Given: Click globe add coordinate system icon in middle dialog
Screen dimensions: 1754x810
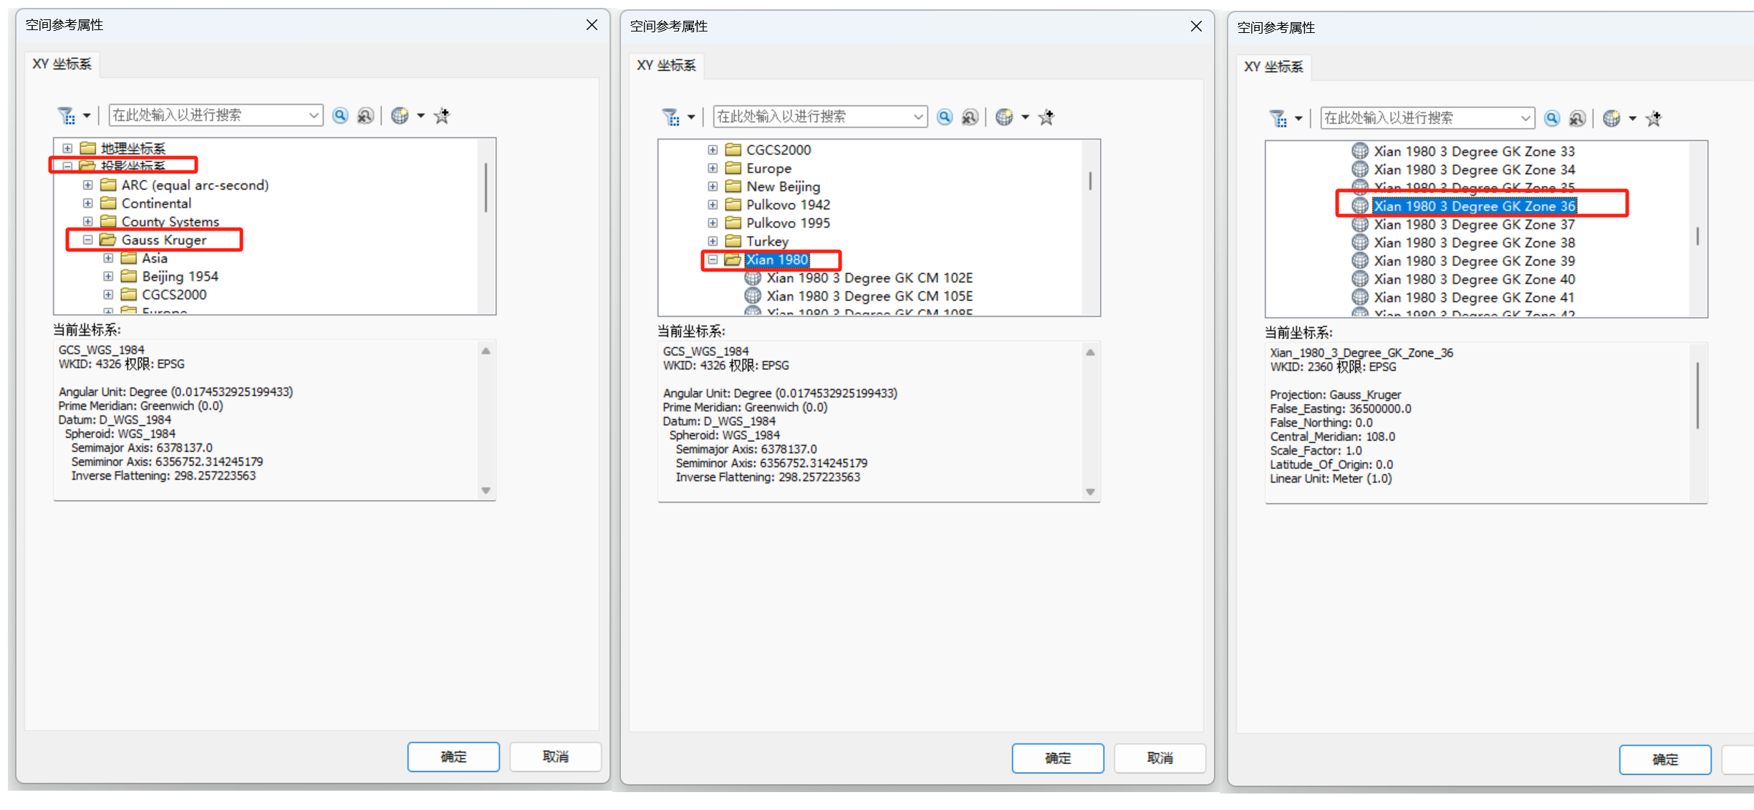Looking at the screenshot, I should [x=1004, y=117].
